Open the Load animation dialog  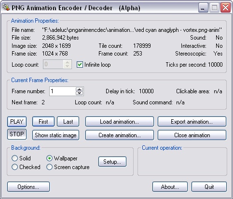coord(120,122)
